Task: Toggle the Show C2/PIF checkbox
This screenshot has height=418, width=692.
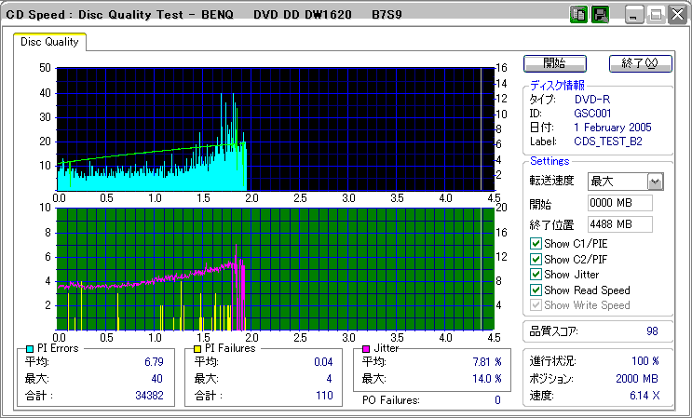Action: [x=536, y=259]
